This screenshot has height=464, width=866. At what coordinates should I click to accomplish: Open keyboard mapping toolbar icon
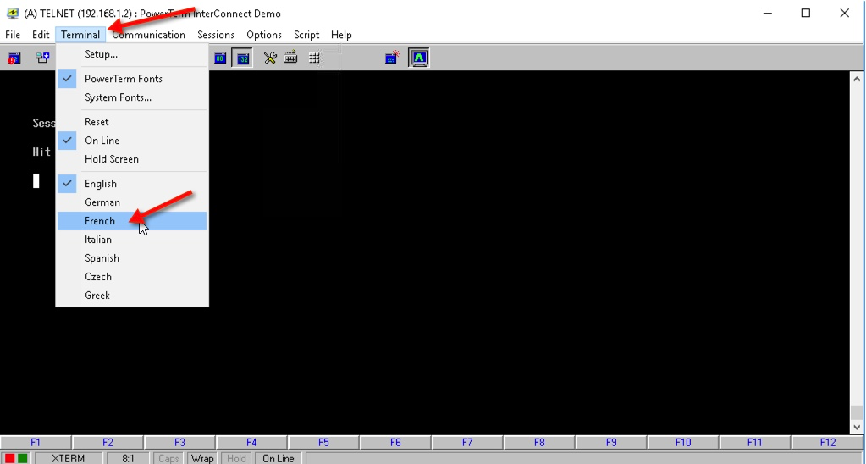(291, 57)
